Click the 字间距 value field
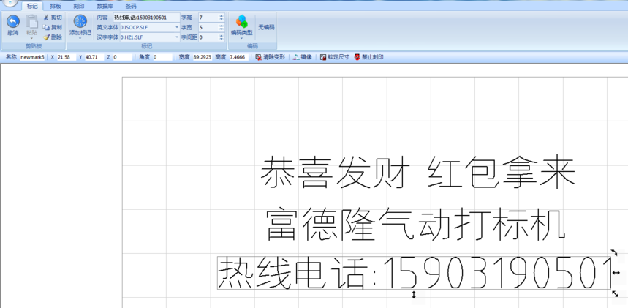This screenshot has width=628, height=308. 208,37
